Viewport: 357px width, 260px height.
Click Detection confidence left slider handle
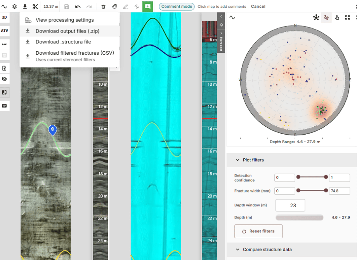[298, 177]
